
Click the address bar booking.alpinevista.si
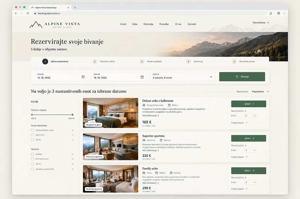pyautogui.click(x=149, y=13)
